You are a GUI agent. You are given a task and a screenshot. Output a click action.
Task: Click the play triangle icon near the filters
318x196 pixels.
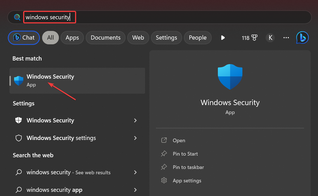point(223,38)
